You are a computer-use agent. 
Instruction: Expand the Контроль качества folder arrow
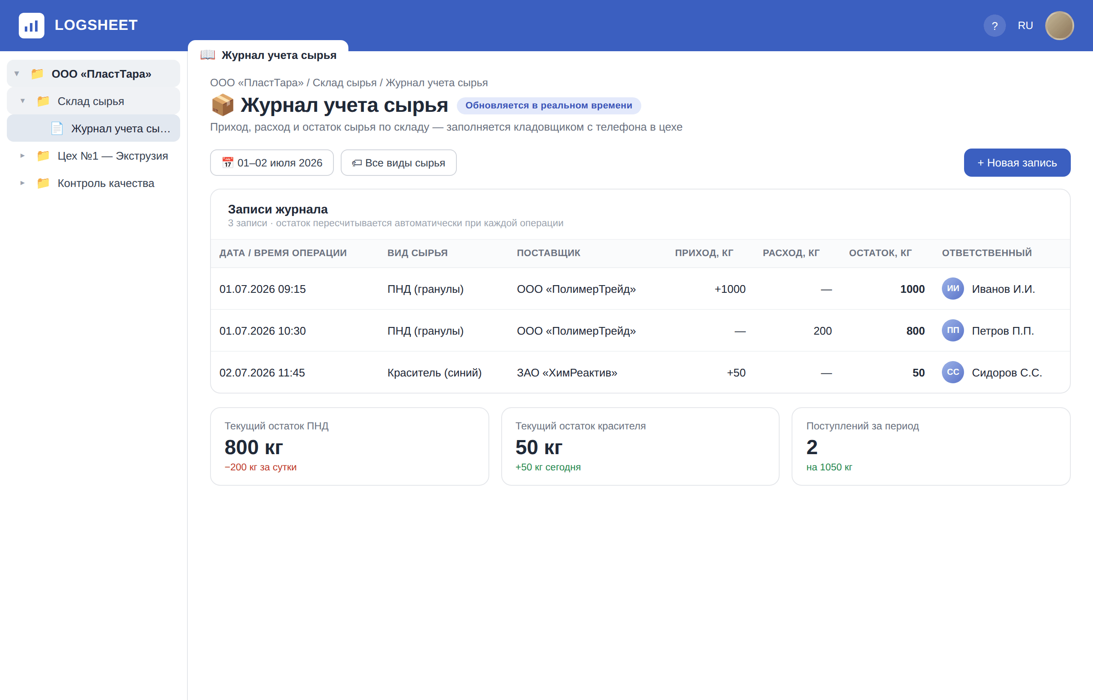22,183
